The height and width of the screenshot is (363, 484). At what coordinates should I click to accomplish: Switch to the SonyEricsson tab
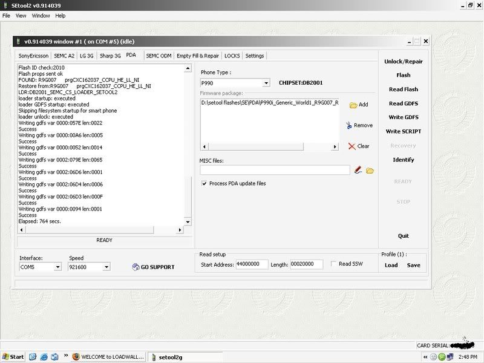[33, 56]
